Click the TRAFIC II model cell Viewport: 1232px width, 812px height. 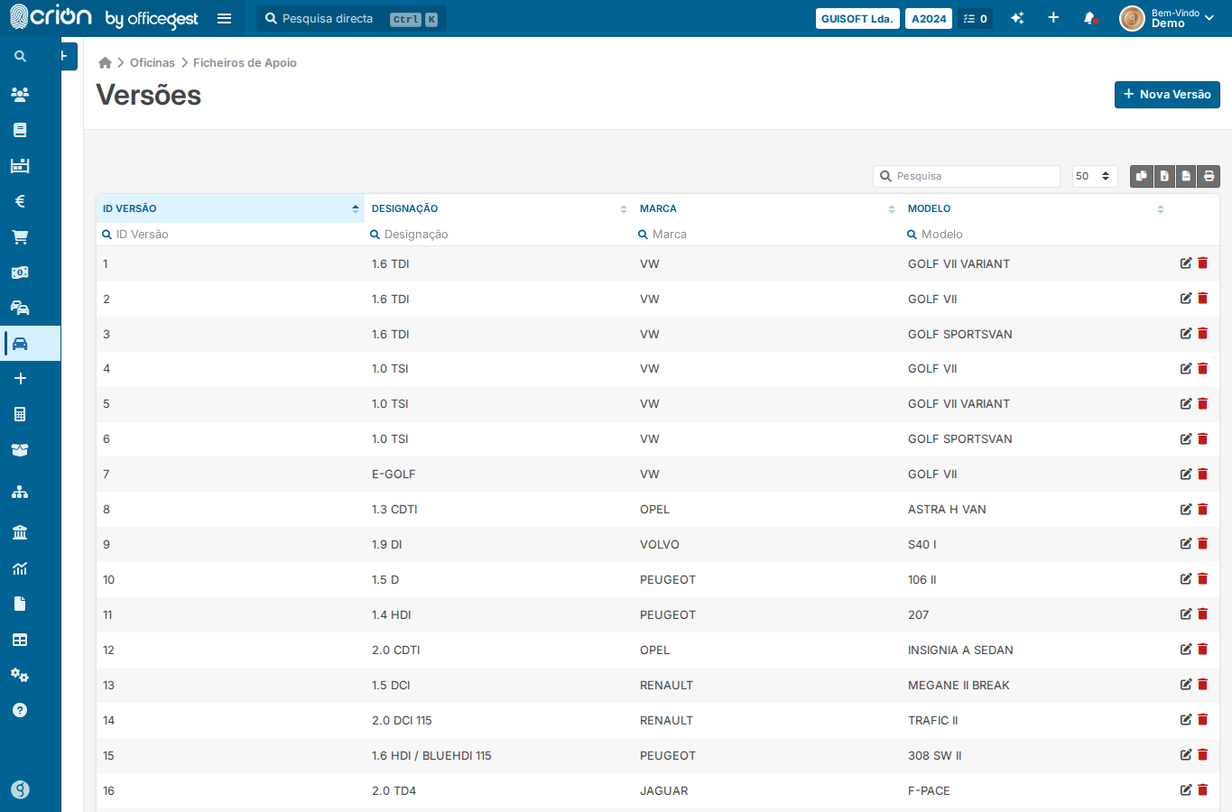pyautogui.click(x=933, y=720)
